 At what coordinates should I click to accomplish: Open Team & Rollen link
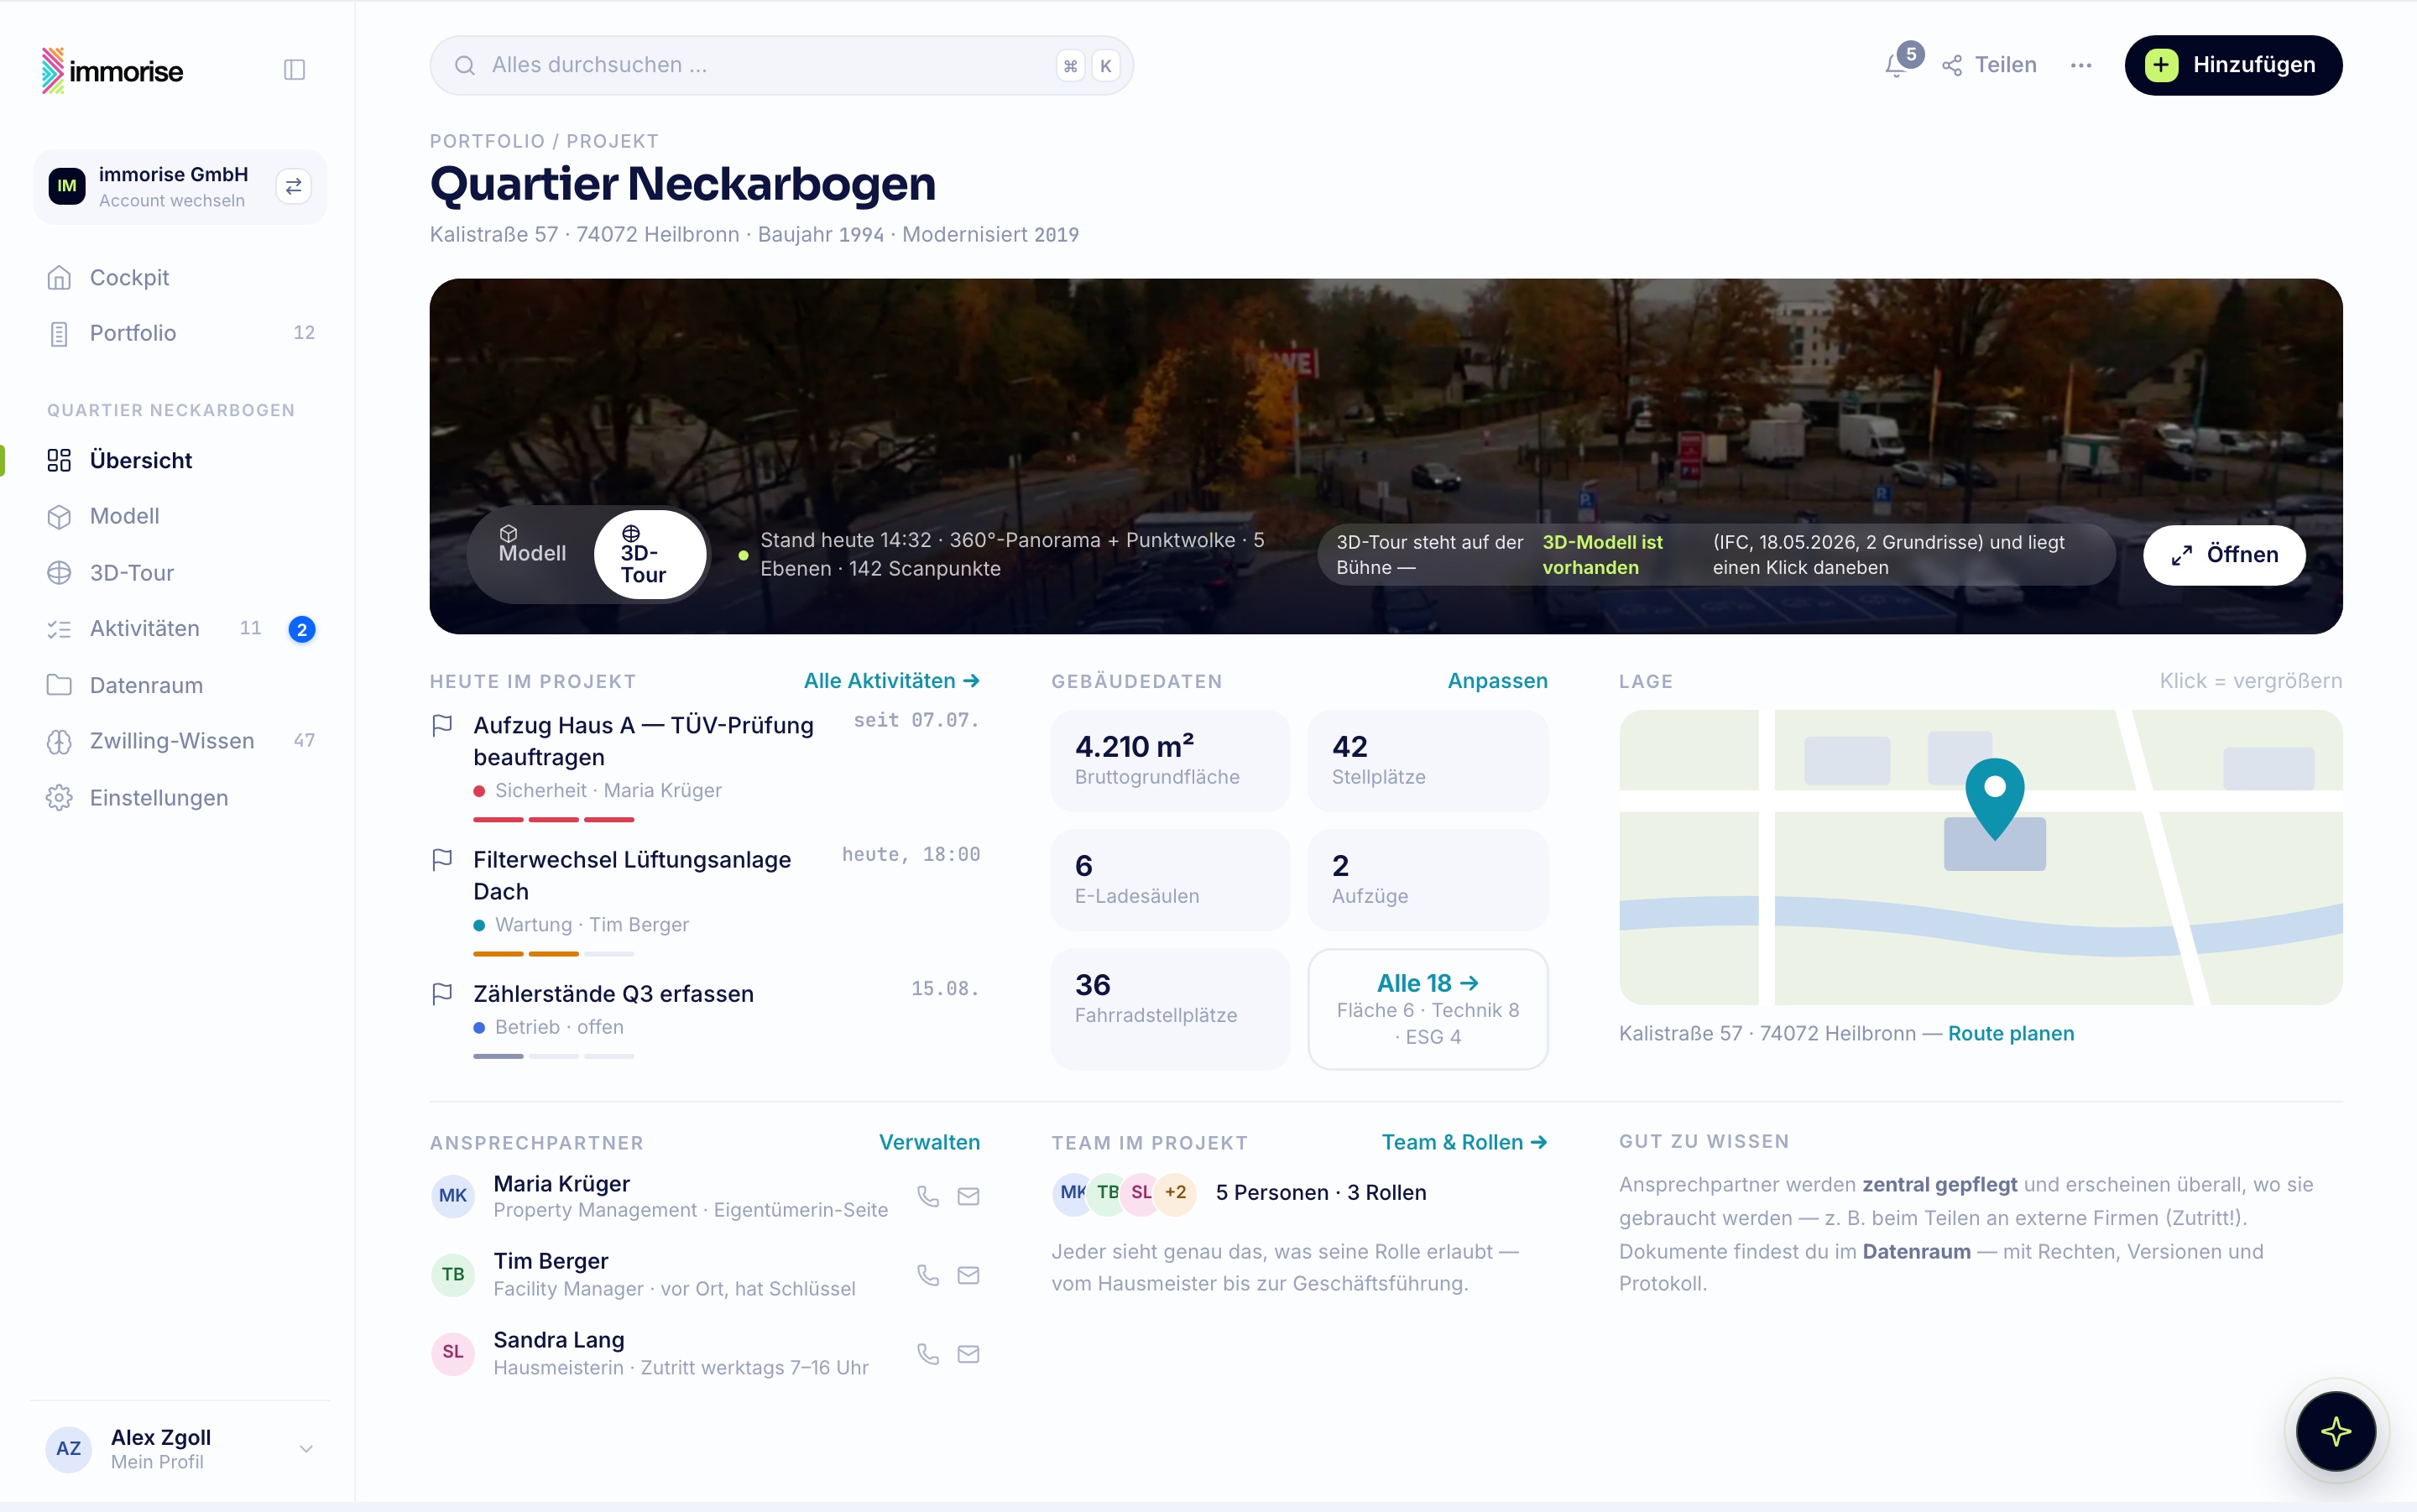(x=1464, y=1142)
